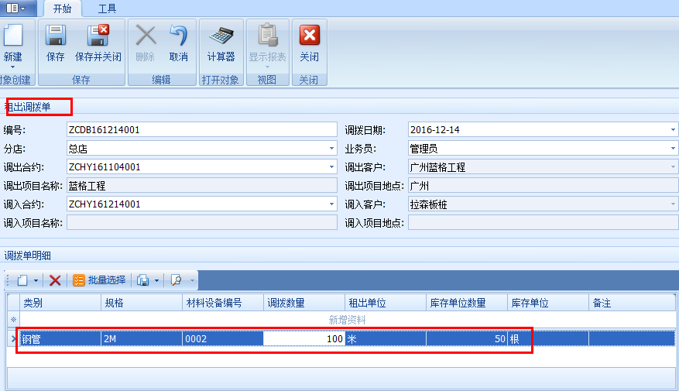Click the 编号 input field
The image size is (679, 391).
coord(201,129)
